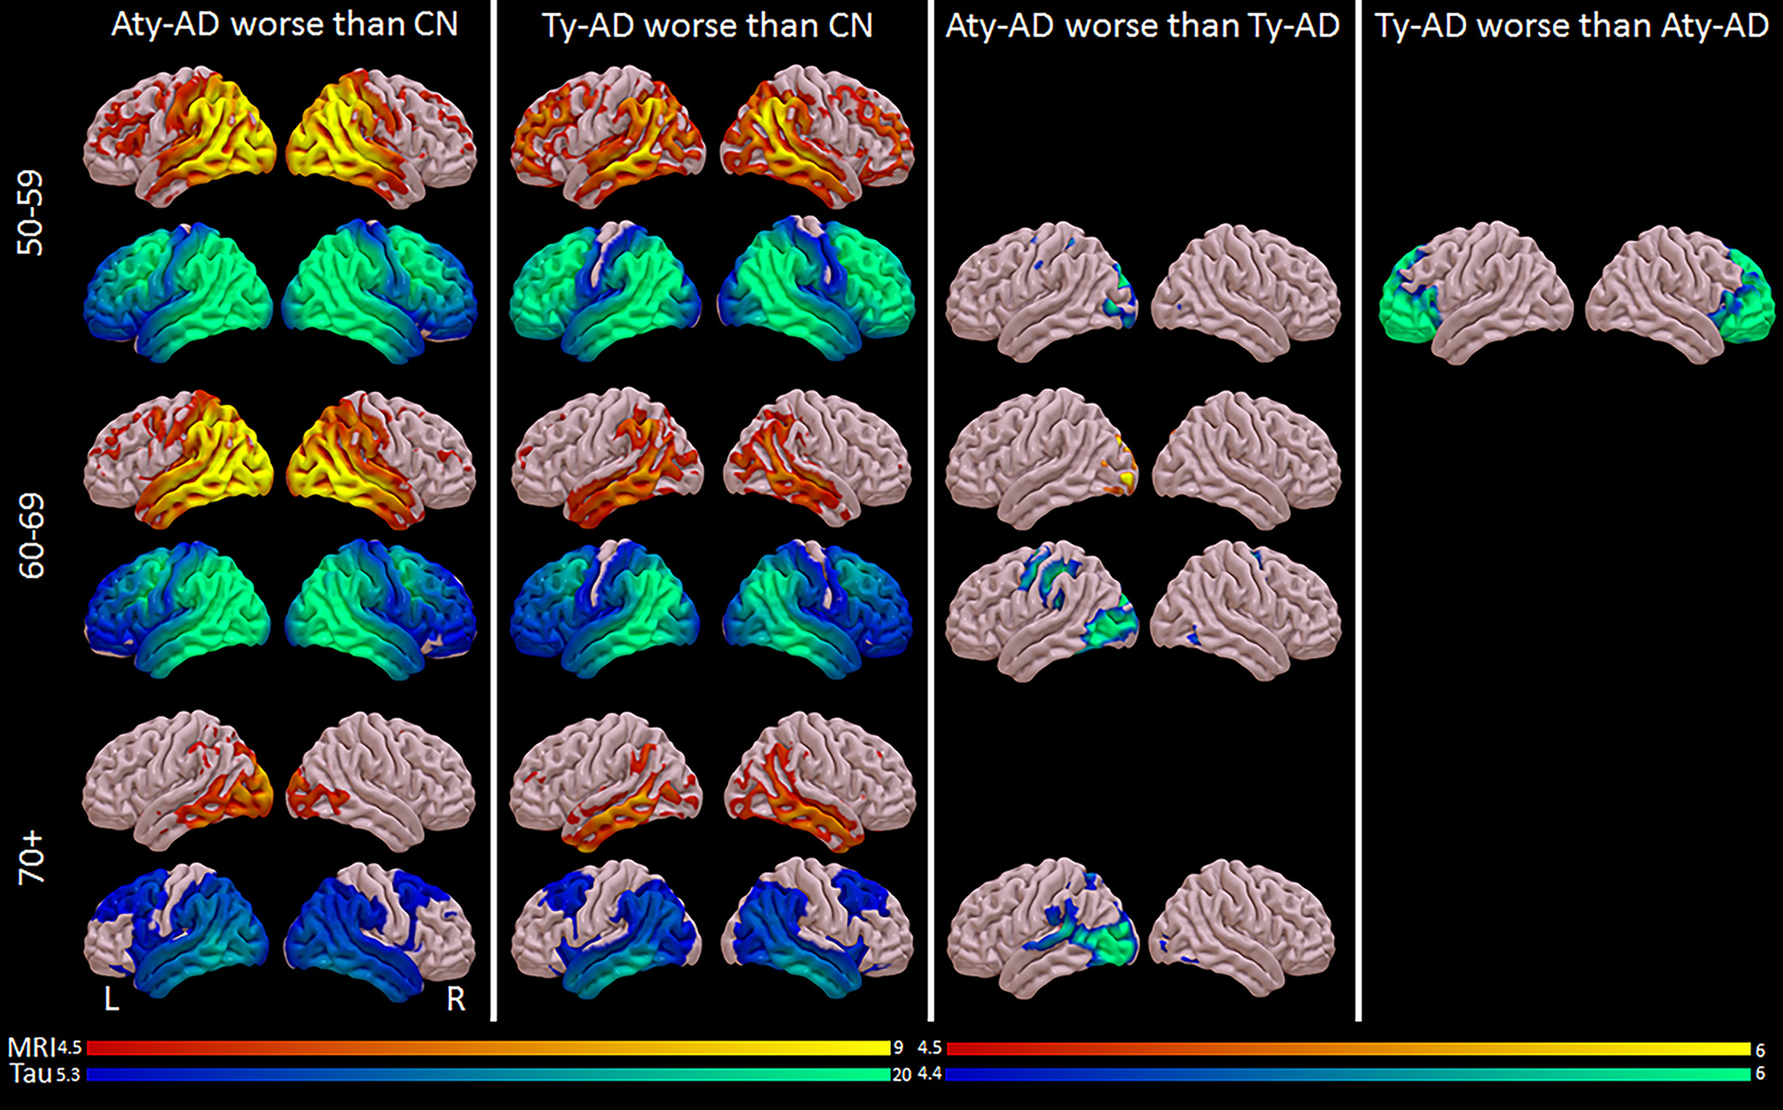Viewport: 1783px width, 1110px height.
Task: Select 60-69 Tau left-hemisphere brain, Aty-AD vs Ty-AD
Action: click(1042, 612)
